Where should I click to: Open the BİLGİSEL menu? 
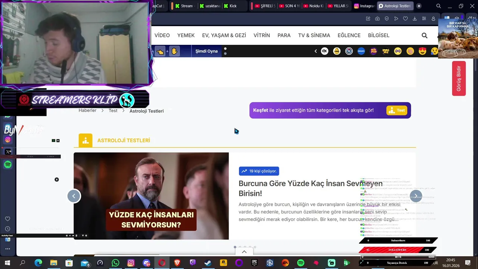tap(379, 35)
